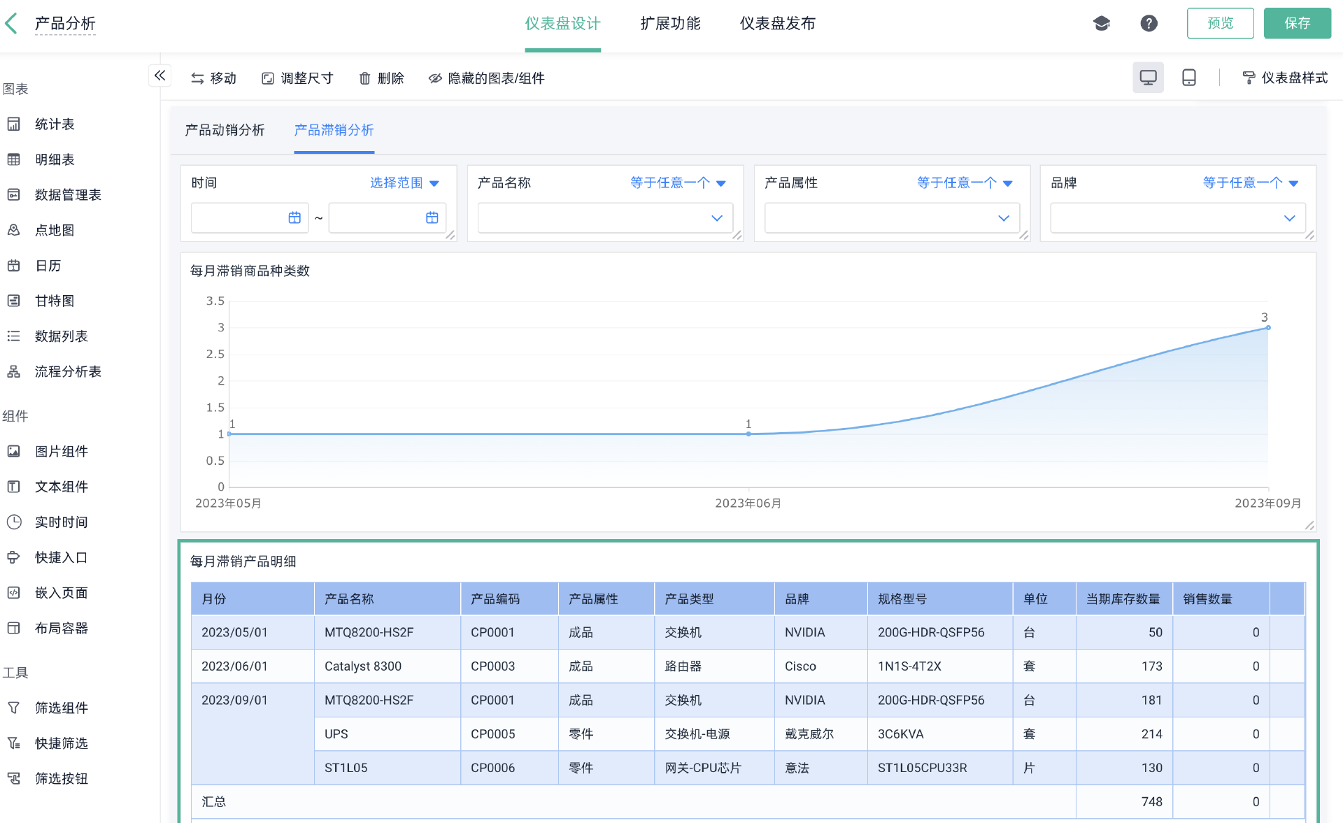This screenshot has width=1343, height=823.
Task: Click the graduation cap tutorial icon
Action: [1102, 24]
